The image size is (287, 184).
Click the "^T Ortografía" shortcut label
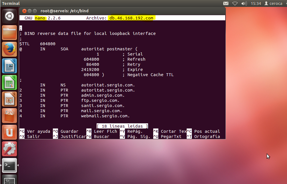tap(203, 136)
